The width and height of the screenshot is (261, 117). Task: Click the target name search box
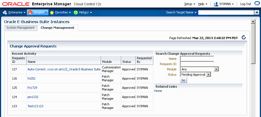pyautogui.click(x=226, y=13)
